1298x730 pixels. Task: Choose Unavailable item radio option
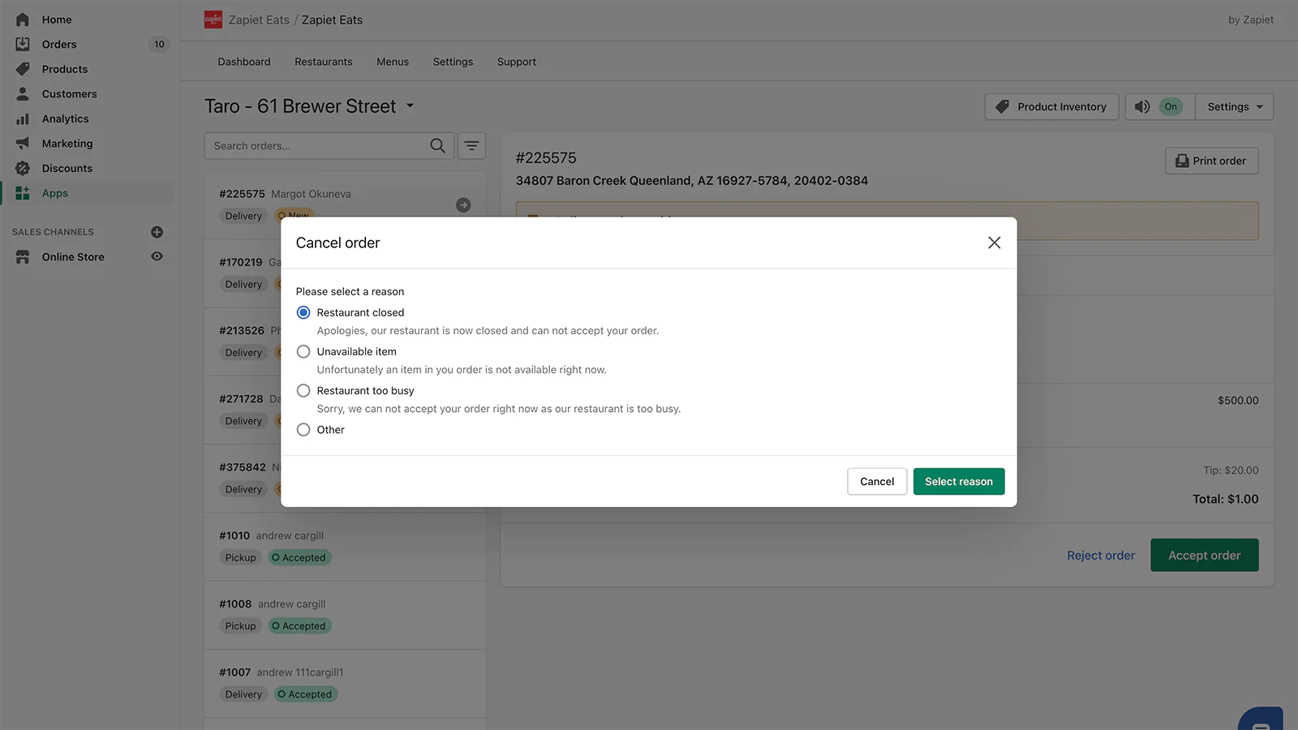pyautogui.click(x=303, y=352)
